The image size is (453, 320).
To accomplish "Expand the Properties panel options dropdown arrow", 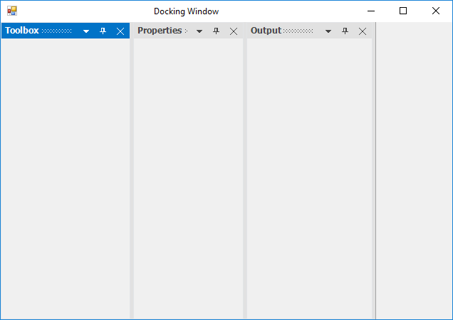I will 199,31.
